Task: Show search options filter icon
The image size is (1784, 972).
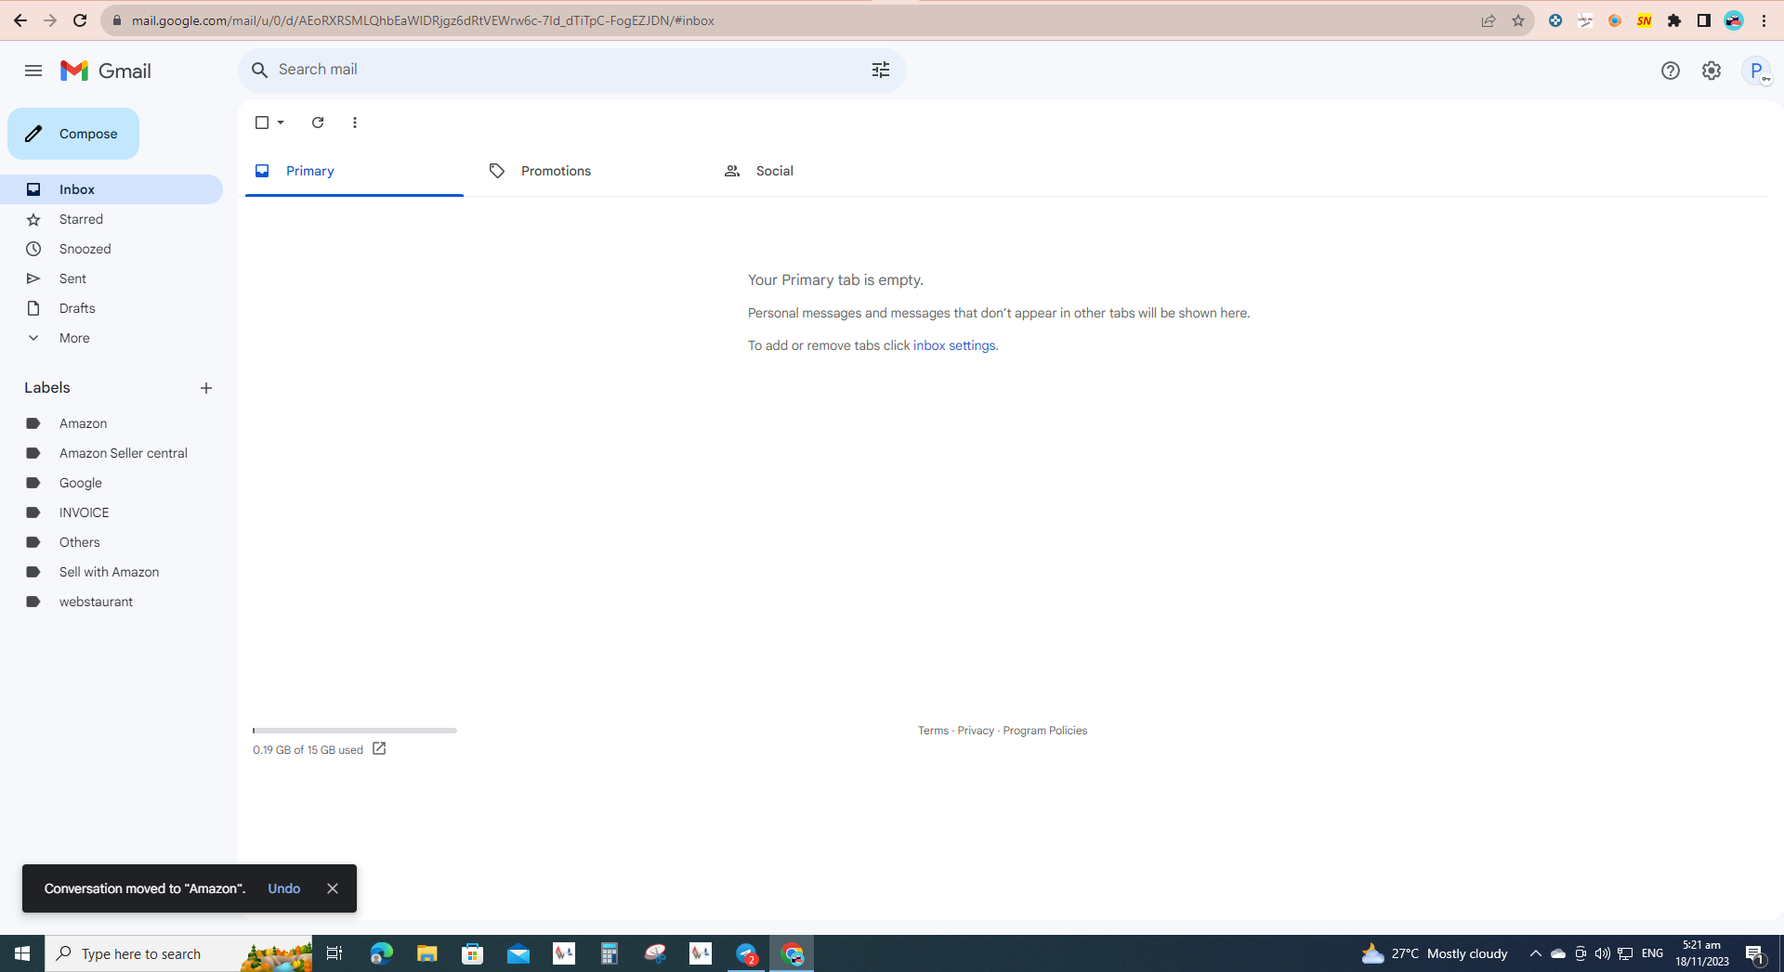Action: click(x=880, y=70)
